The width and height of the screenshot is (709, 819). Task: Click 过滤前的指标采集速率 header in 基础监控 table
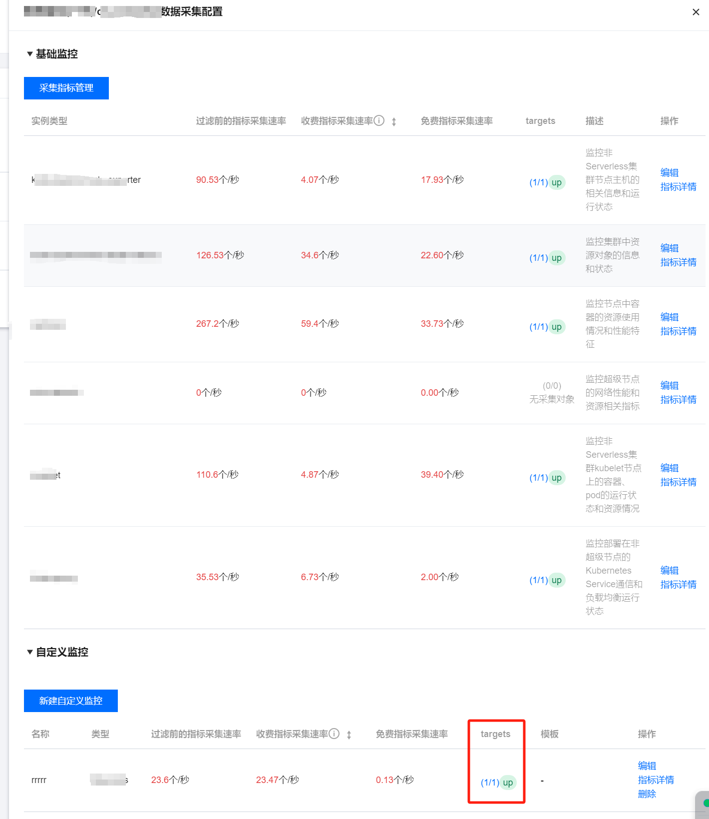241,121
